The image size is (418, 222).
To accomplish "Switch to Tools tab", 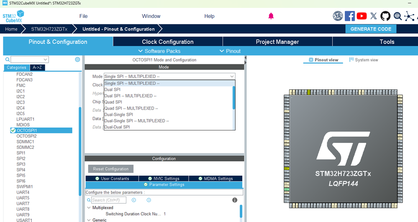I will click(387, 41).
